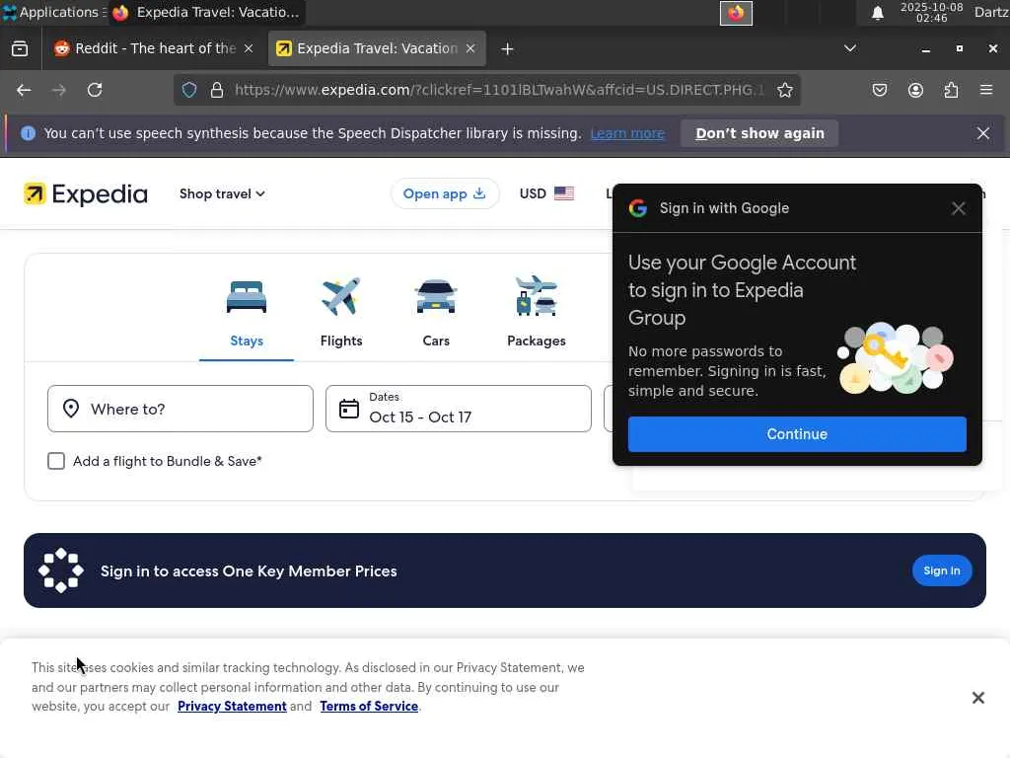
Task: Close the Expedia browser tab
Action: pyautogui.click(x=470, y=48)
